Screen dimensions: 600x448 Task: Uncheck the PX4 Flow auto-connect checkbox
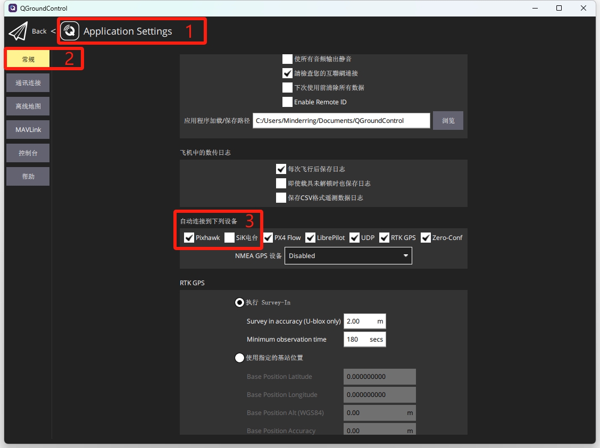click(x=268, y=237)
